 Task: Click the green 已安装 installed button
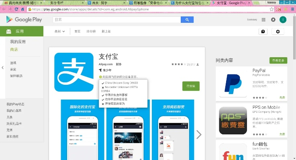(191, 86)
